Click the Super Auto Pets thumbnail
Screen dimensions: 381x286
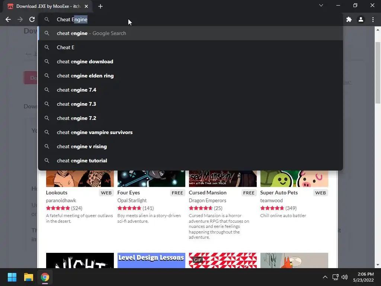(294, 179)
